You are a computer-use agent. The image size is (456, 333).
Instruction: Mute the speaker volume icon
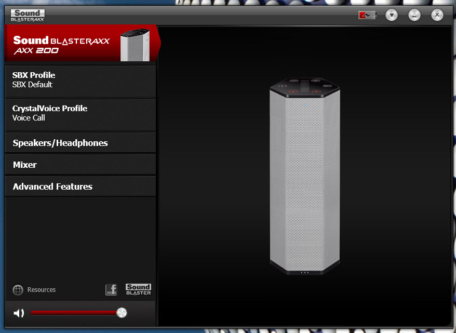coord(19,313)
